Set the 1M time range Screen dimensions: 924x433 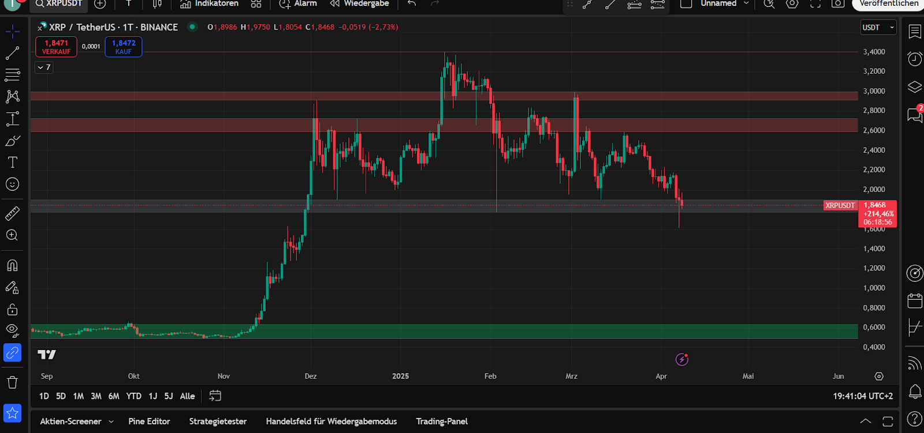point(79,396)
